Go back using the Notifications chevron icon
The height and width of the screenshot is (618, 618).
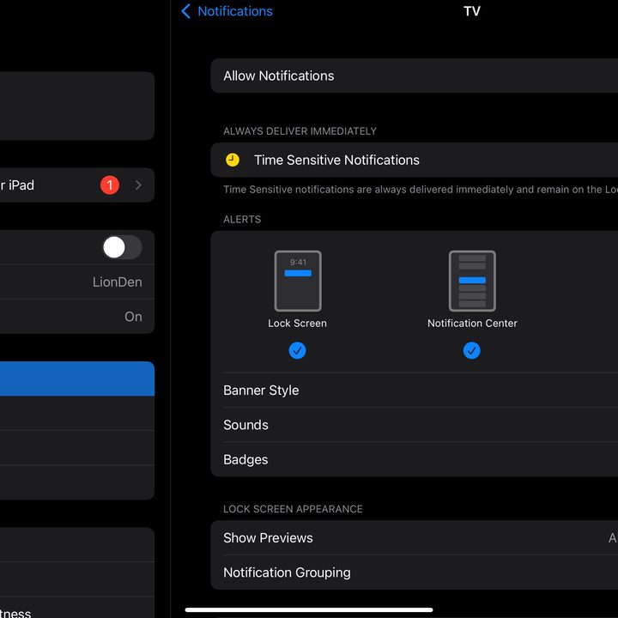(185, 11)
